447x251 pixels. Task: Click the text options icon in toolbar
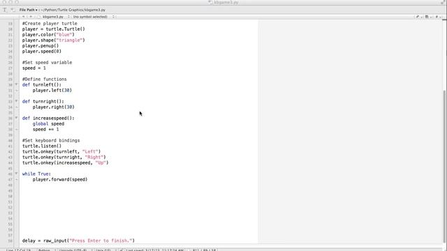(5, 10)
